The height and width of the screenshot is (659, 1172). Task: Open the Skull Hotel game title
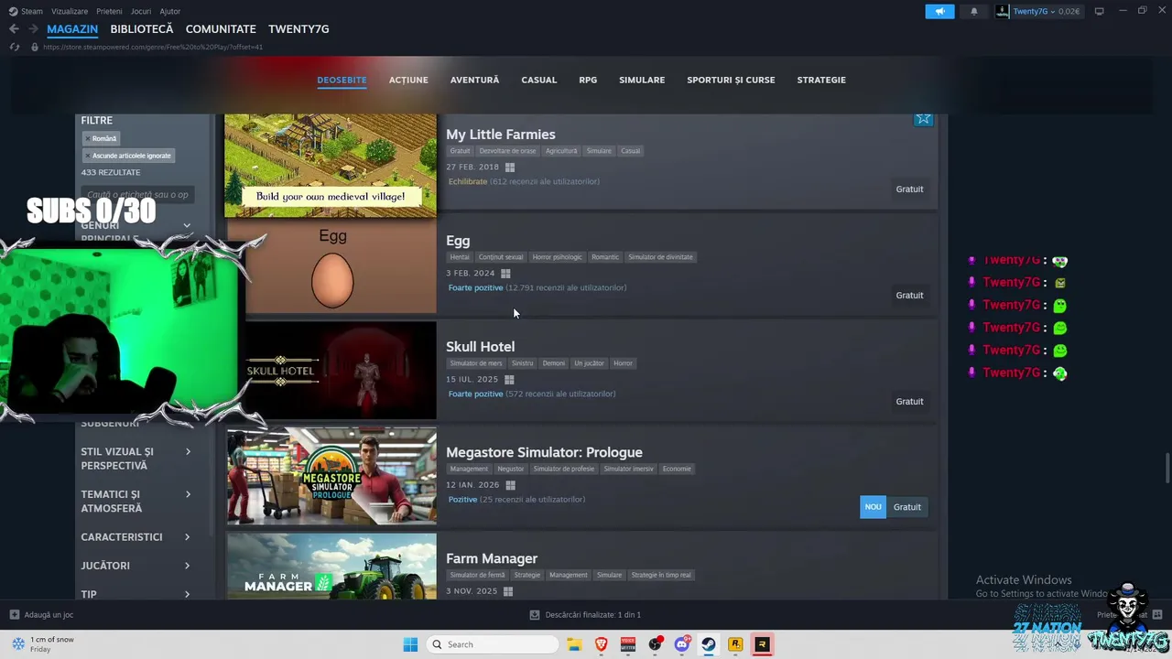pos(481,346)
